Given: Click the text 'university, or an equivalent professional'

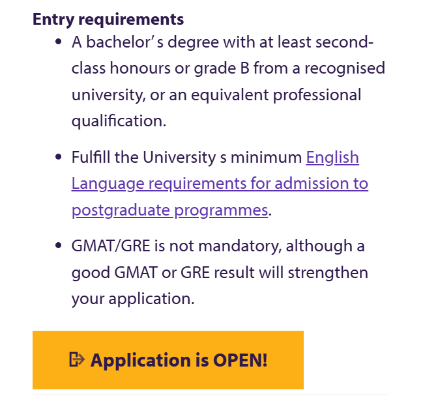Looking at the screenshot, I should tap(216, 95).
